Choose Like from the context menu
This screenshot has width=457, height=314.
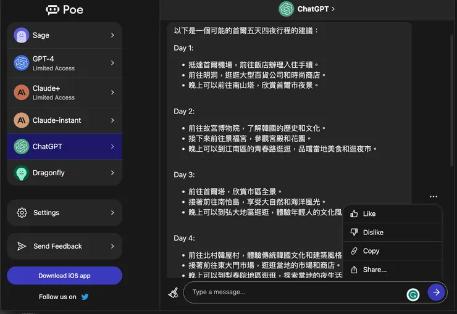[393, 213]
